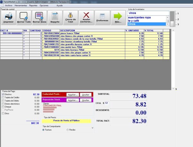Viewport: 193px width, 147px height.
Task: Enable Tarjeta de Crédito checkbox
Action: coord(3,97)
